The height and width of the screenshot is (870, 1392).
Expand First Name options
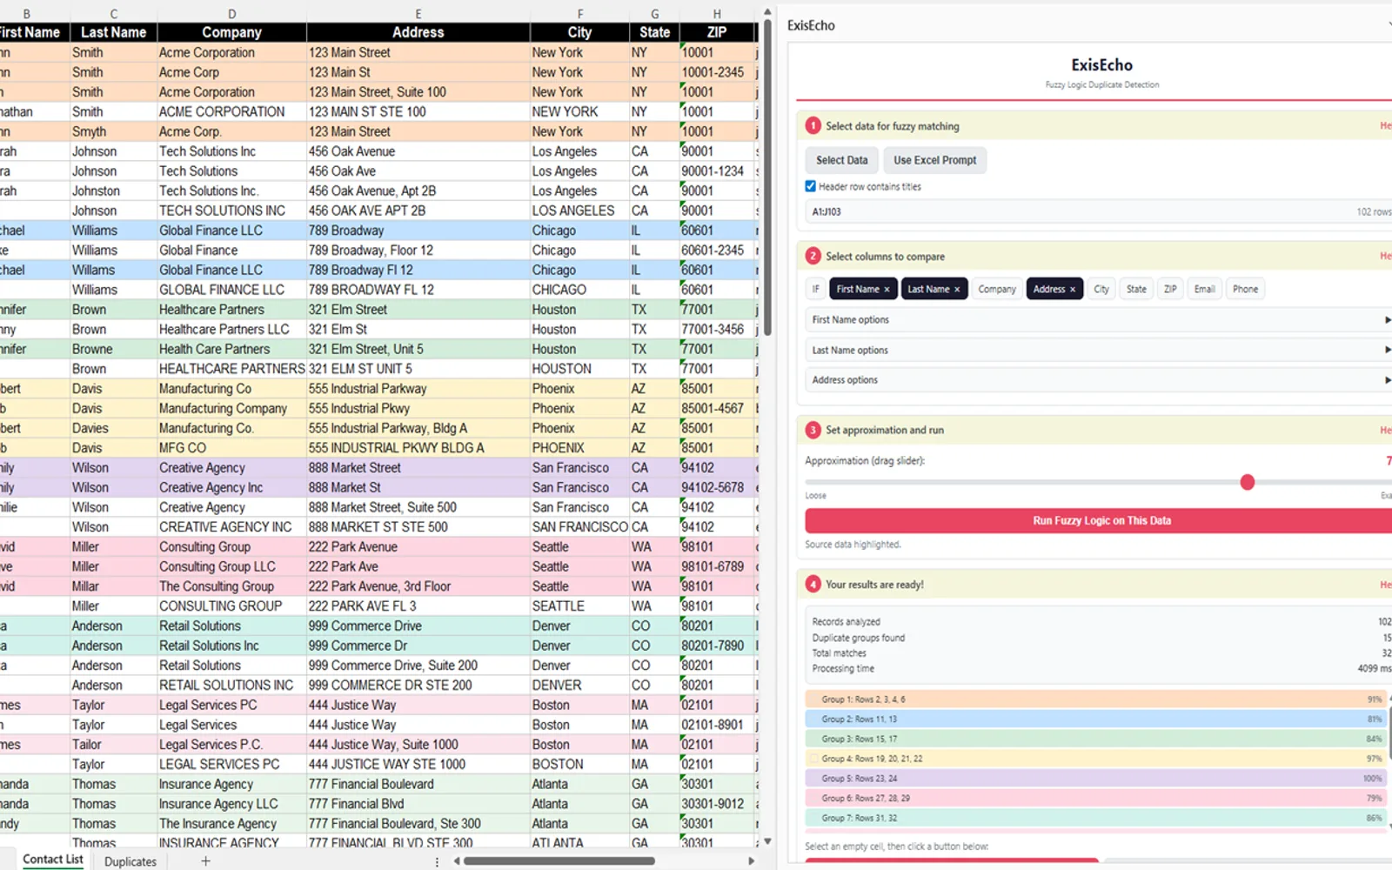coord(1098,320)
